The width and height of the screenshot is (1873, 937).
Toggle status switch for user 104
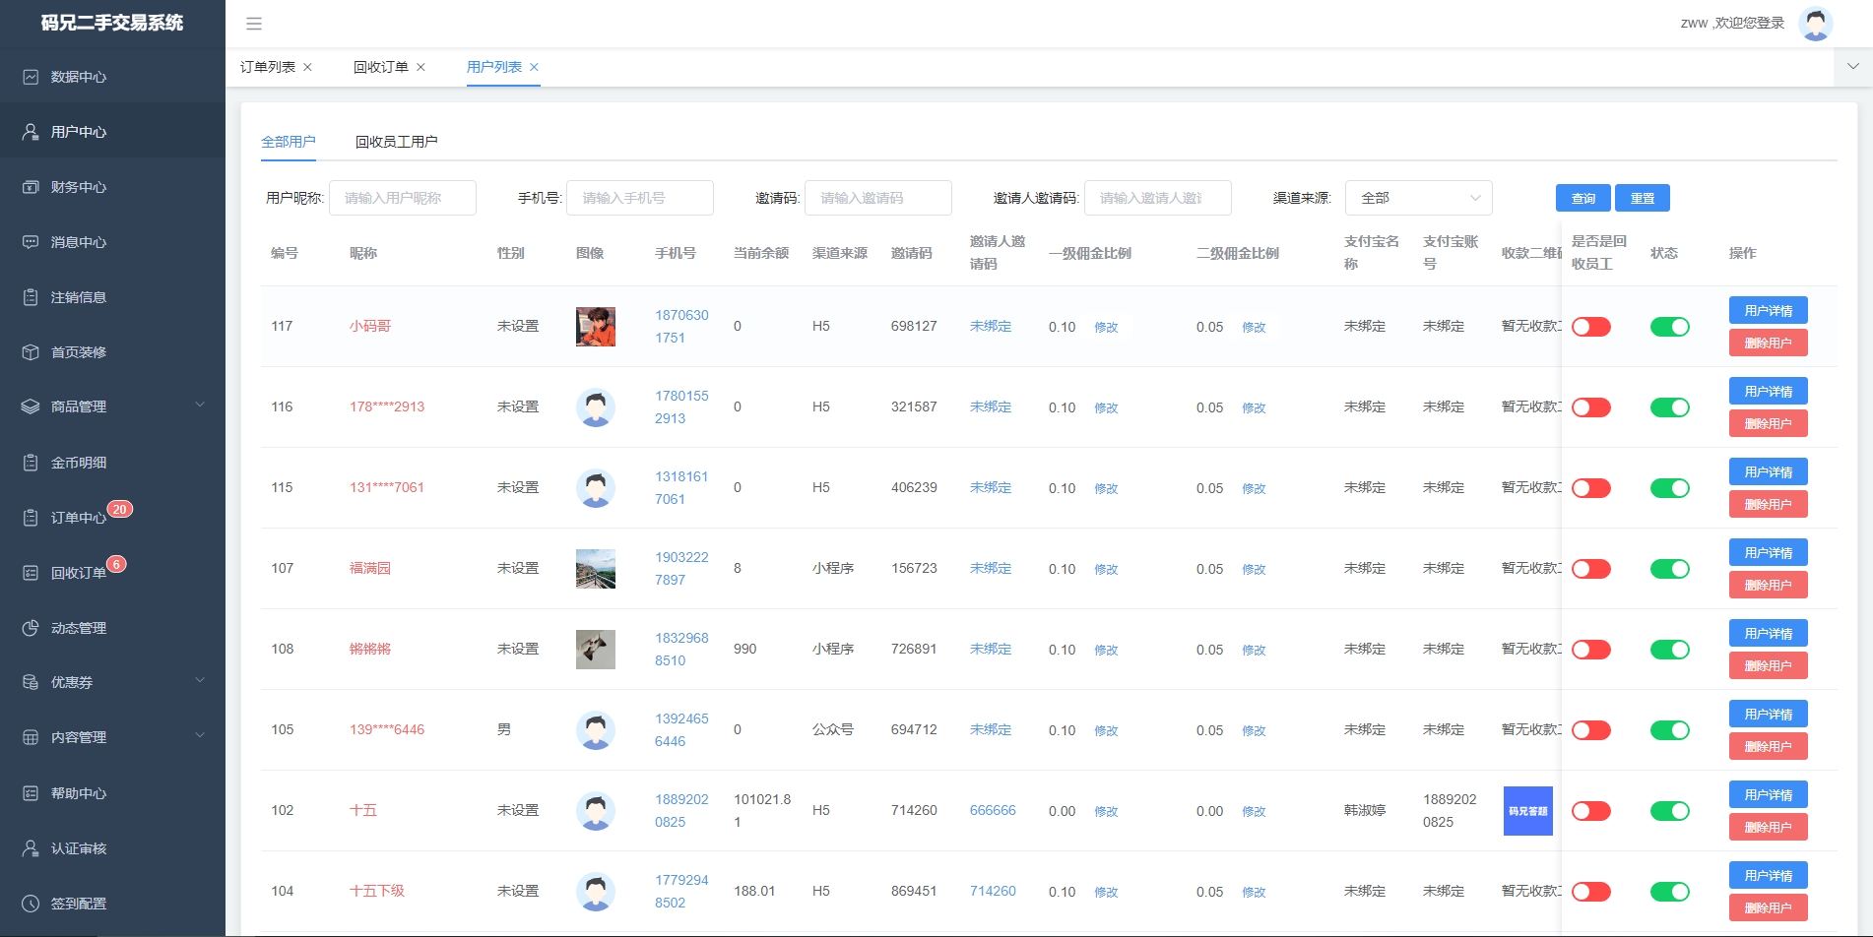point(1670,892)
